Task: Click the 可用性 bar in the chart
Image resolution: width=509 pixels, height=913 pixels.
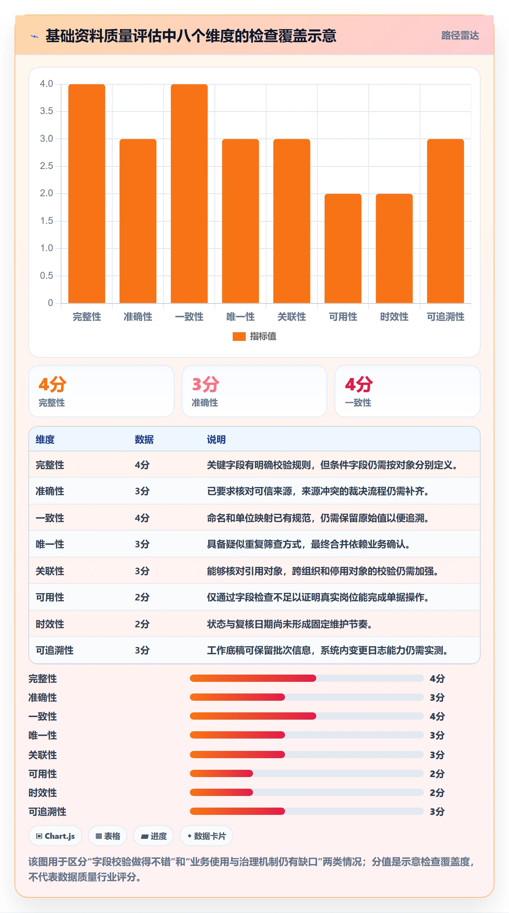Action: click(x=343, y=248)
